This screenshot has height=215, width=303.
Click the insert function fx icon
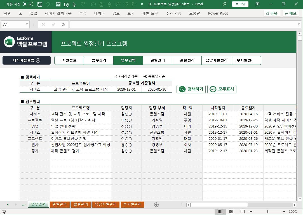[x=64, y=24]
